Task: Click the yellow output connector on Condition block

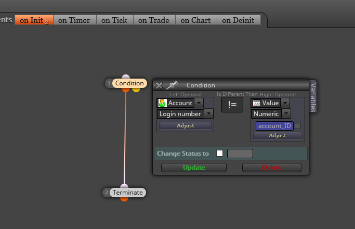Action: [136, 90]
